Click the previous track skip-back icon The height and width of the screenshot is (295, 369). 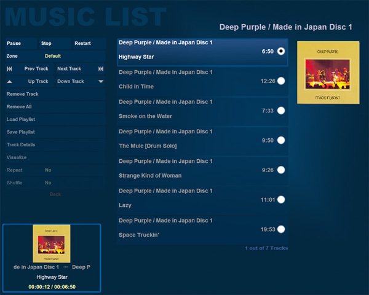coord(9,69)
